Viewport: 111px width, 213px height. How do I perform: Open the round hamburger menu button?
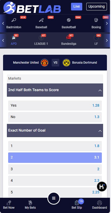[54, 198]
